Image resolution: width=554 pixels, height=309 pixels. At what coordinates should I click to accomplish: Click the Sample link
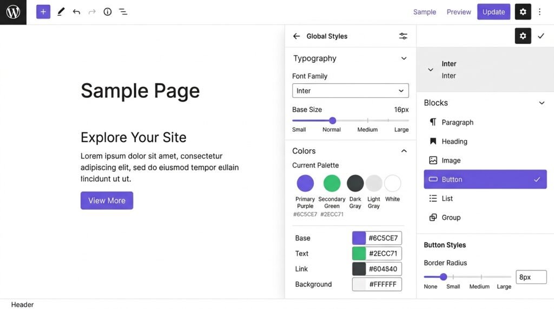(x=424, y=12)
